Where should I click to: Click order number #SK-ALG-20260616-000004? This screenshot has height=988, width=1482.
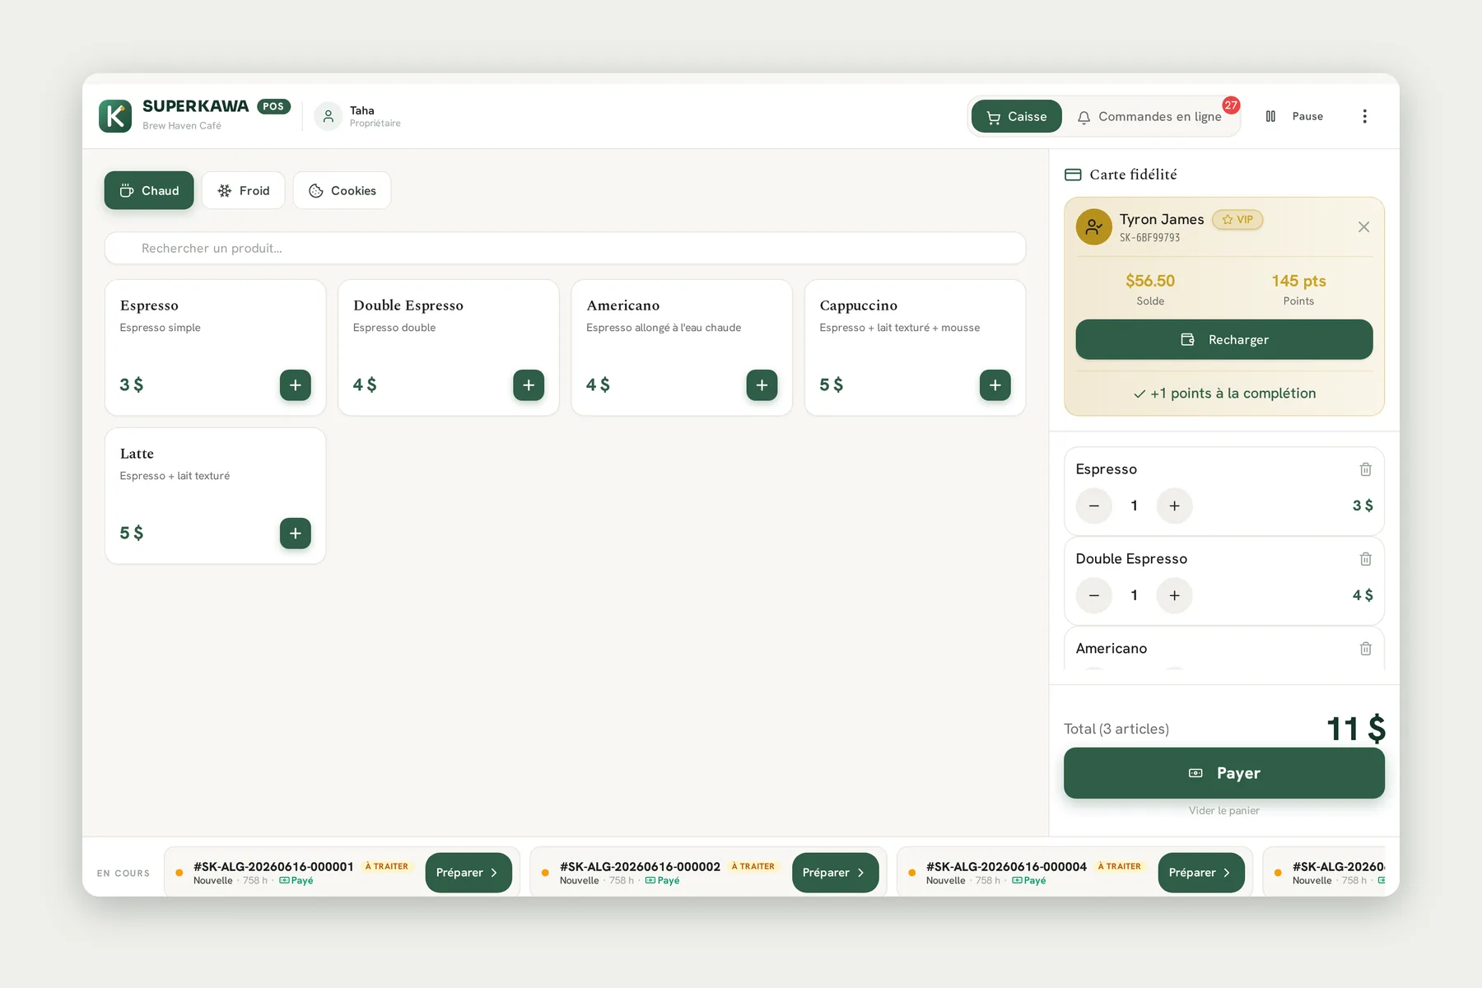point(1006,866)
